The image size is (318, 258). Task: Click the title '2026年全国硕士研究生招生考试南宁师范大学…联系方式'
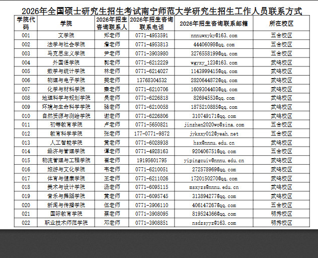162,11
